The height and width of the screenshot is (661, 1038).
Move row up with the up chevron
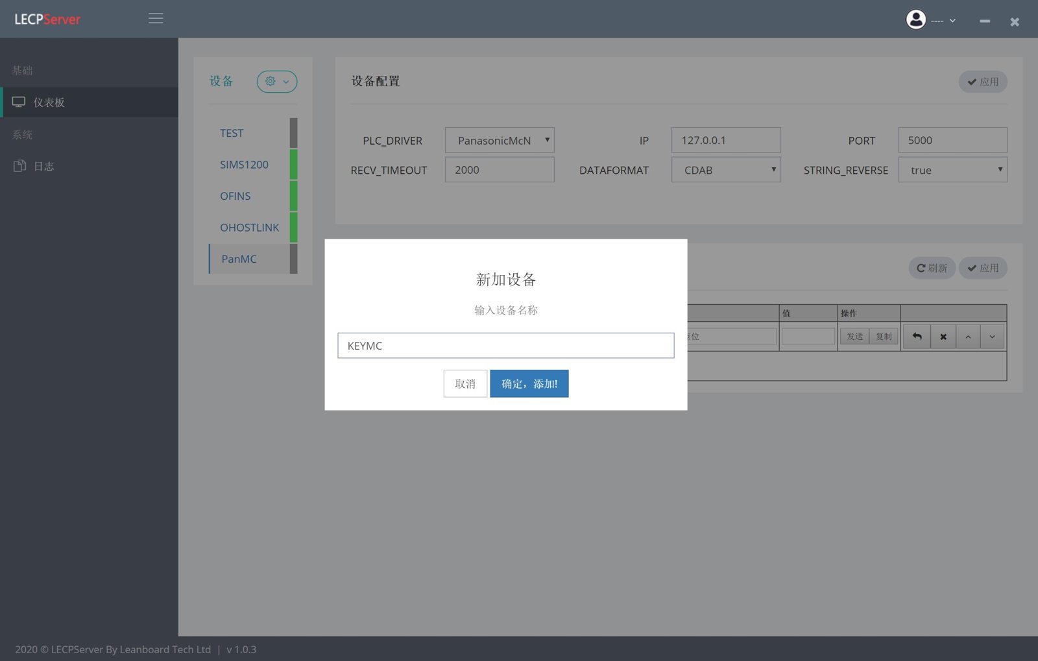click(968, 337)
